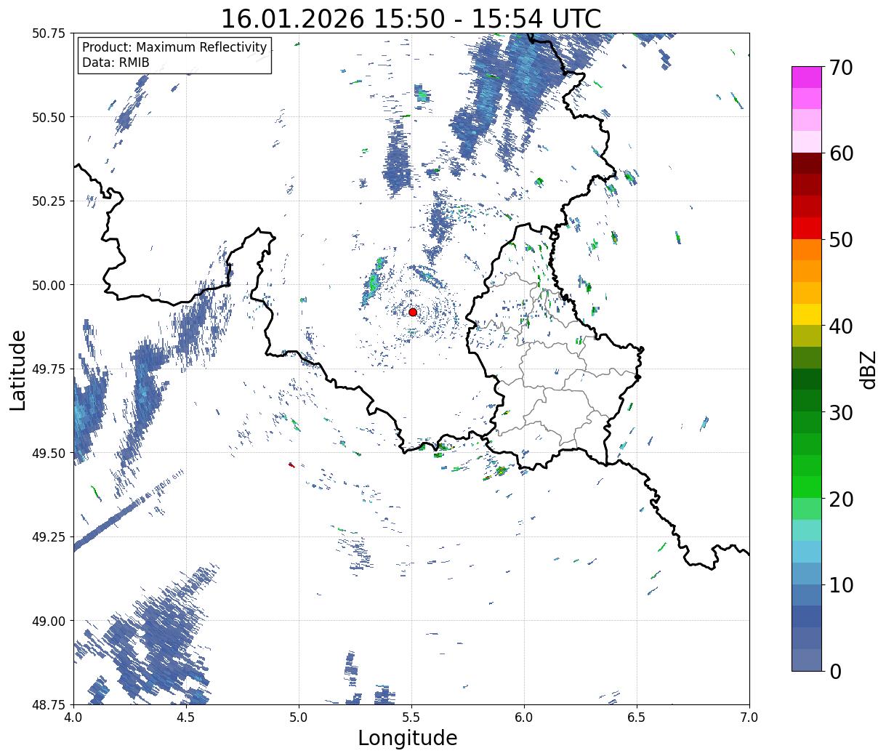Click the 'Longitude' axis label
Screen dimensions: 886x756
(x=408, y=738)
